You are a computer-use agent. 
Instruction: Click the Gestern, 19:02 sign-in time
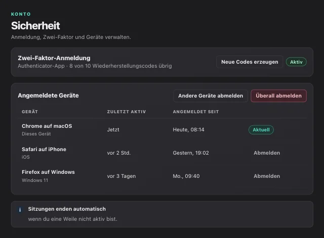point(191,153)
